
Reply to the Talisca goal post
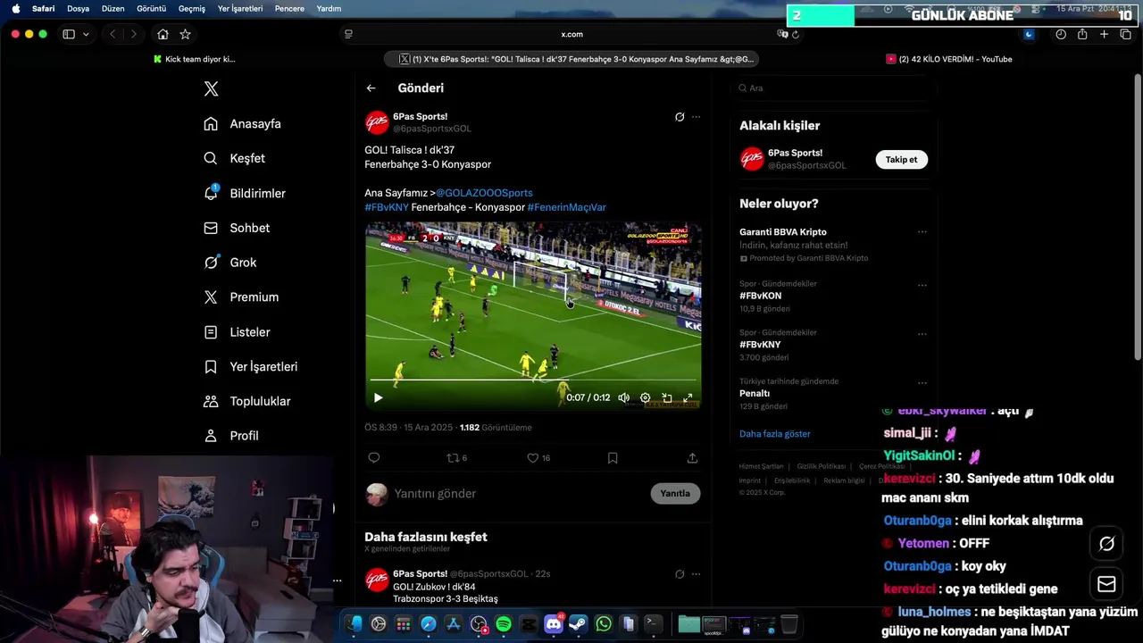pyautogui.click(x=374, y=457)
